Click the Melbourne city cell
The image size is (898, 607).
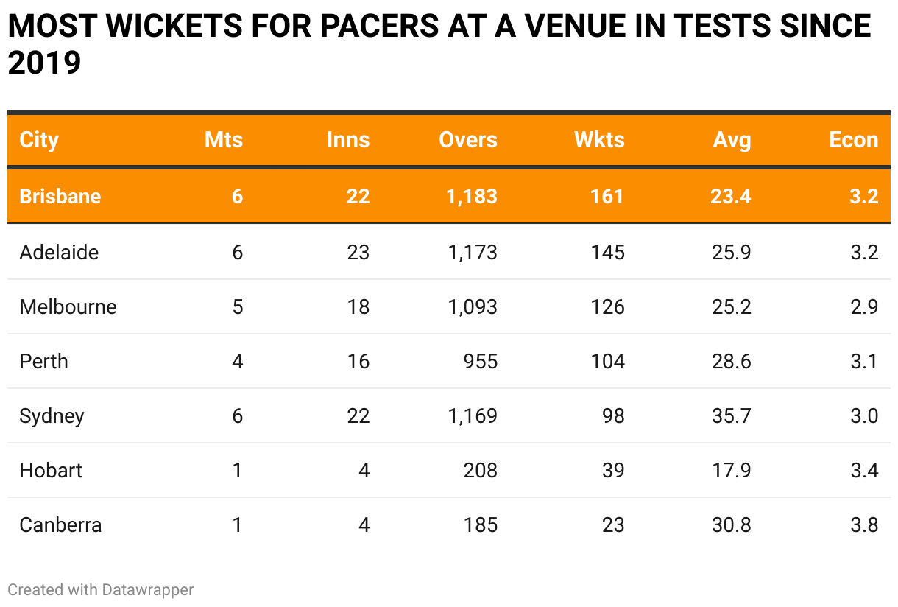coord(68,306)
